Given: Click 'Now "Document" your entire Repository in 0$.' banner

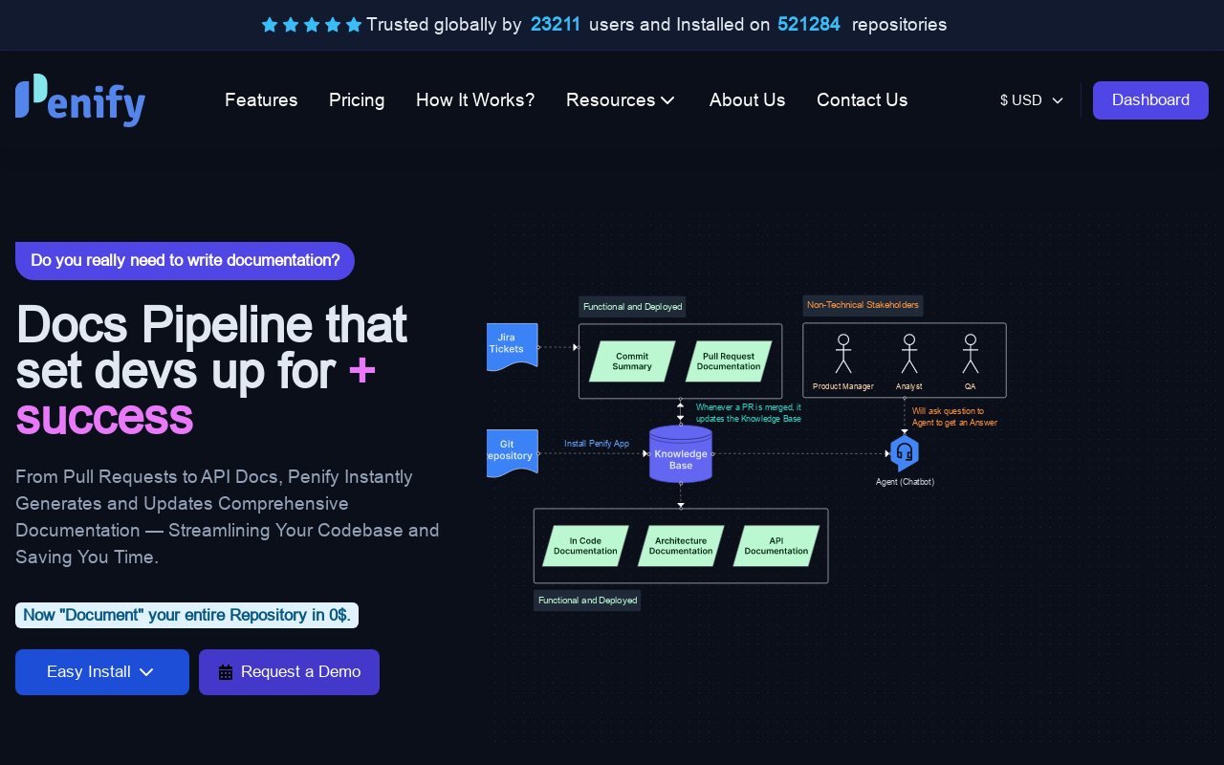Looking at the screenshot, I should pyautogui.click(x=186, y=615).
